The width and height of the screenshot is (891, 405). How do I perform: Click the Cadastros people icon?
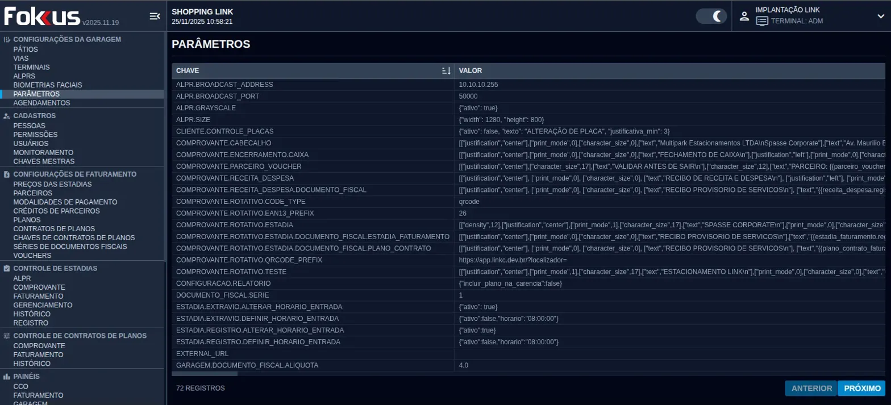pyautogui.click(x=7, y=116)
